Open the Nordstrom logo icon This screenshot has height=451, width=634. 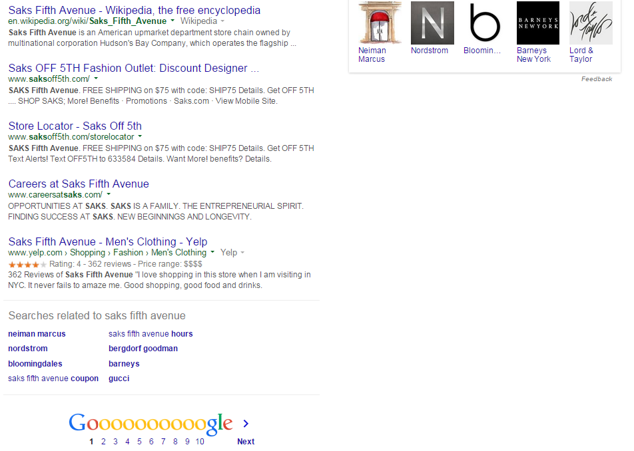click(432, 23)
